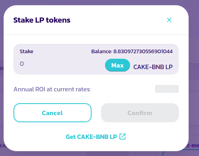Cancel the staking dialog
This screenshot has width=199, height=156.
coord(52,113)
